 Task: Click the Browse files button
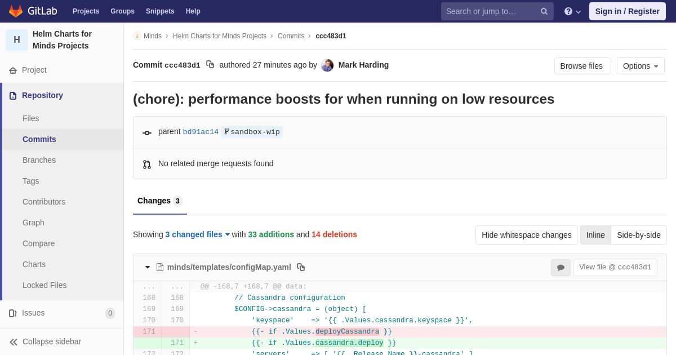pos(581,66)
